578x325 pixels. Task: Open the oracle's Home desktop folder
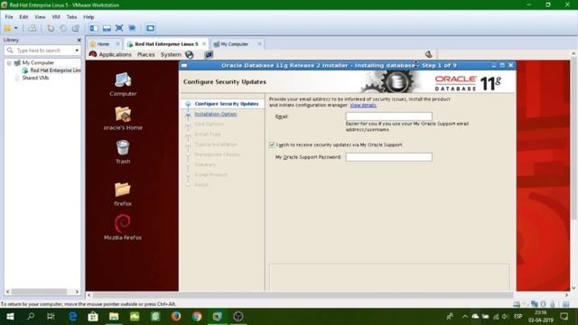(x=123, y=118)
